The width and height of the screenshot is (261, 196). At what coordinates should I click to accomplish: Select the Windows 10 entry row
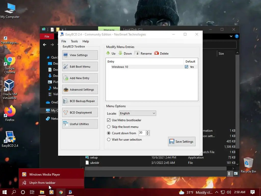click(x=152, y=67)
